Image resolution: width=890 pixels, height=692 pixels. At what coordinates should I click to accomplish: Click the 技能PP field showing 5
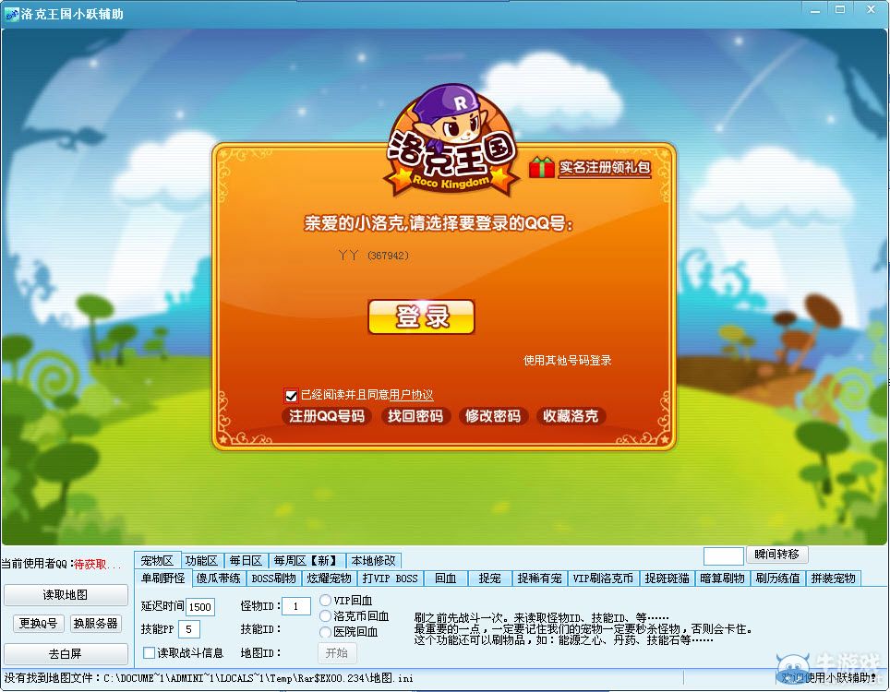click(189, 629)
